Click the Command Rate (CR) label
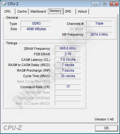The image size is (120, 134). click(35, 87)
